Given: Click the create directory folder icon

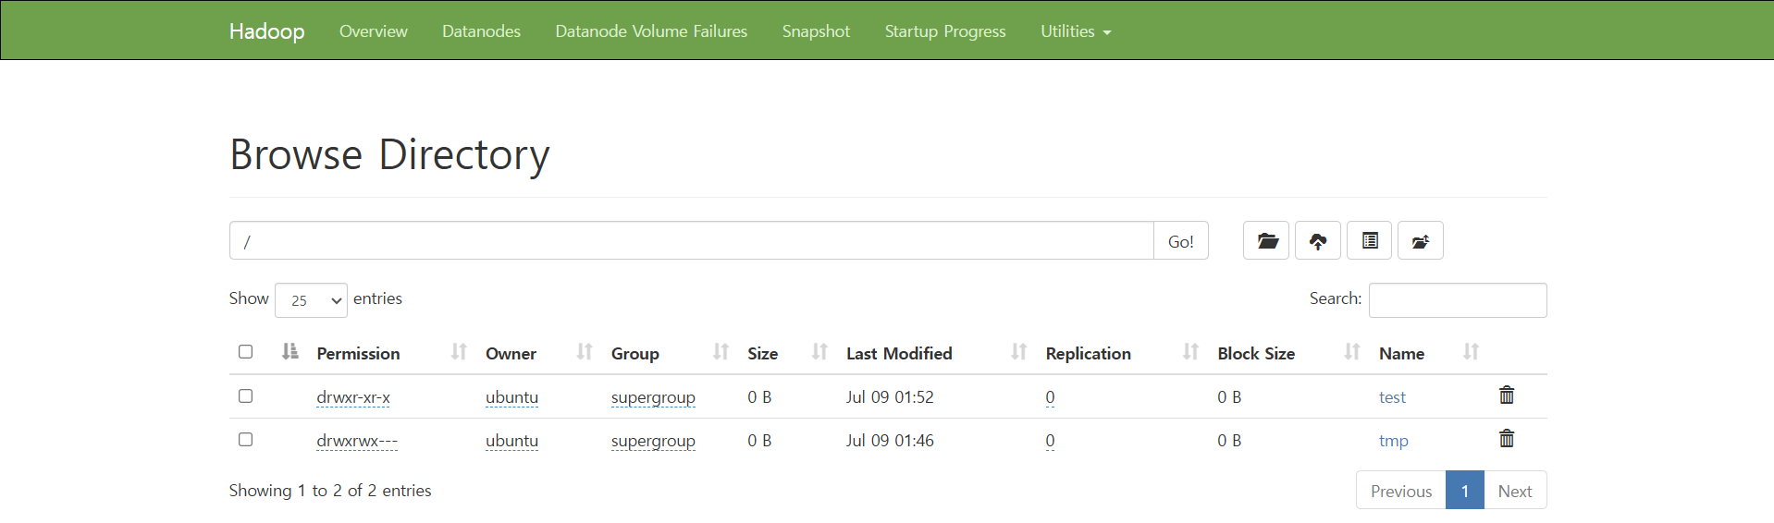Looking at the screenshot, I should pos(1265,241).
